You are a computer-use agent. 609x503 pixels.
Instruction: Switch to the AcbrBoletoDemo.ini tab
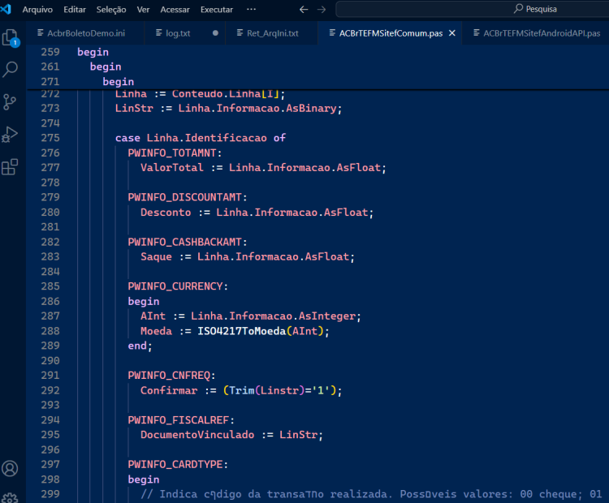tap(85, 33)
